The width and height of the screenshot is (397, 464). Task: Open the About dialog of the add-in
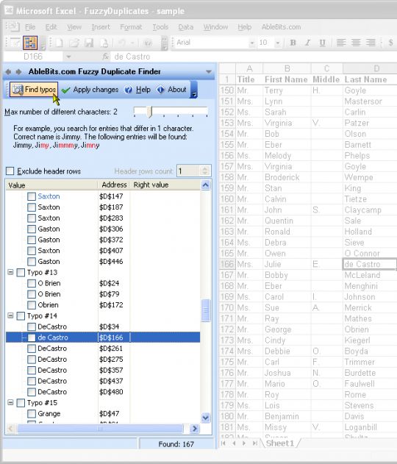(x=172, y=90)
